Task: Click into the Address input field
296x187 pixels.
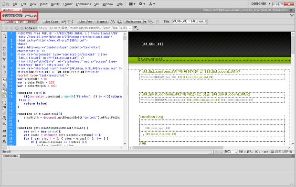Action: [85, 28]
